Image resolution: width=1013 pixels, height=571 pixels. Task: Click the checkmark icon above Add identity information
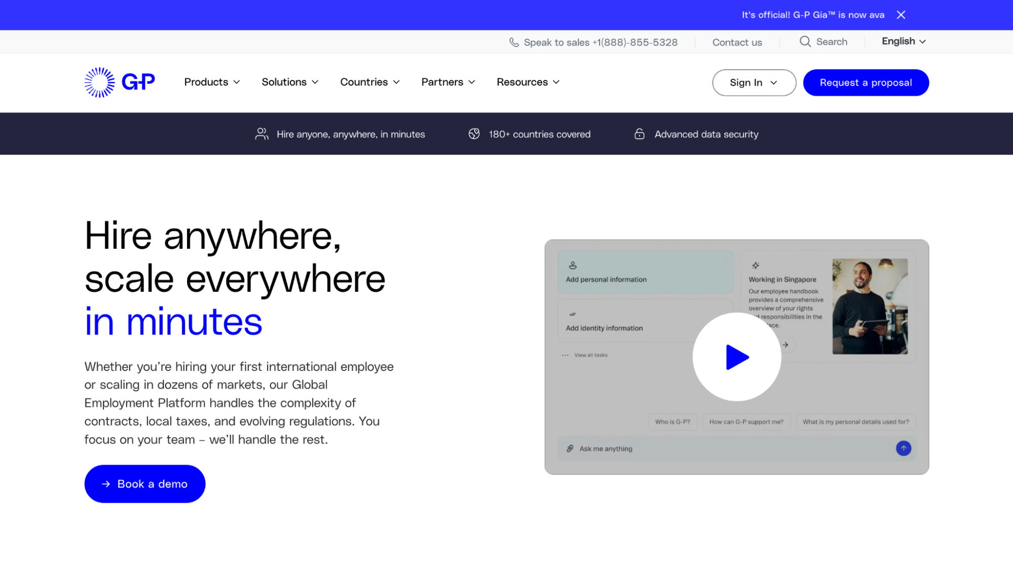click(x=573, y=314)
